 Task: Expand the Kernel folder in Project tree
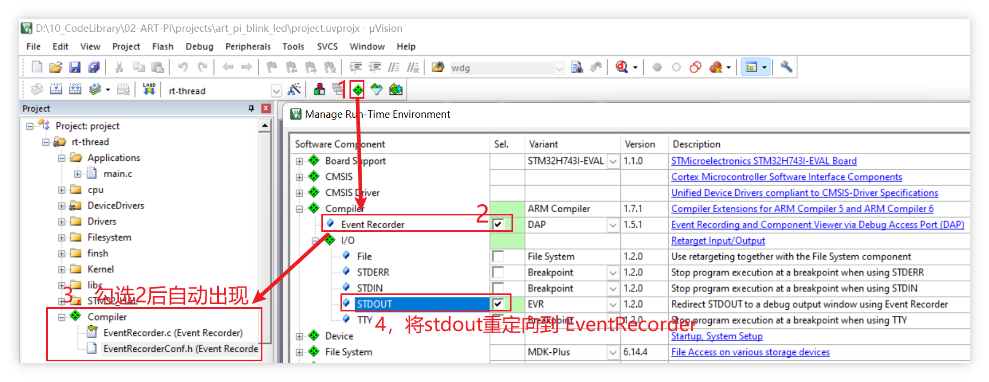(x=62, y=270)
